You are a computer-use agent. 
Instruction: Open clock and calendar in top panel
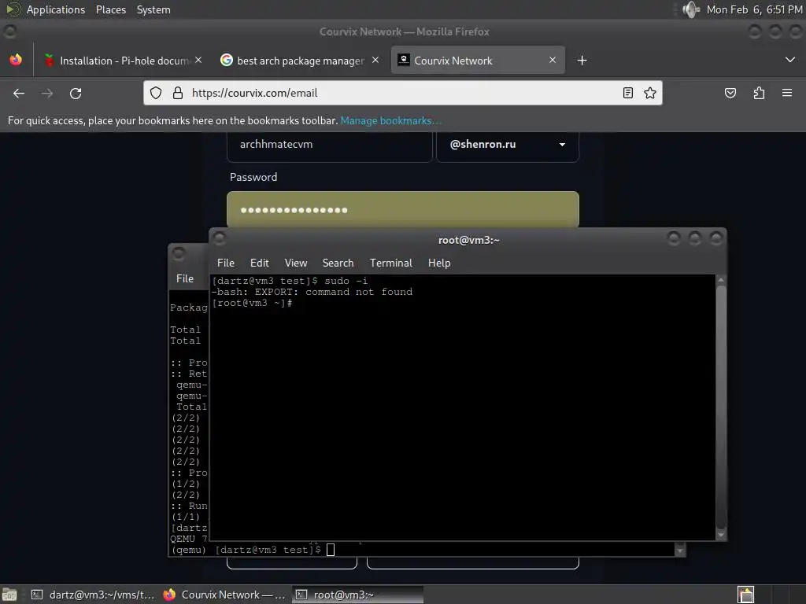point(754,9)
